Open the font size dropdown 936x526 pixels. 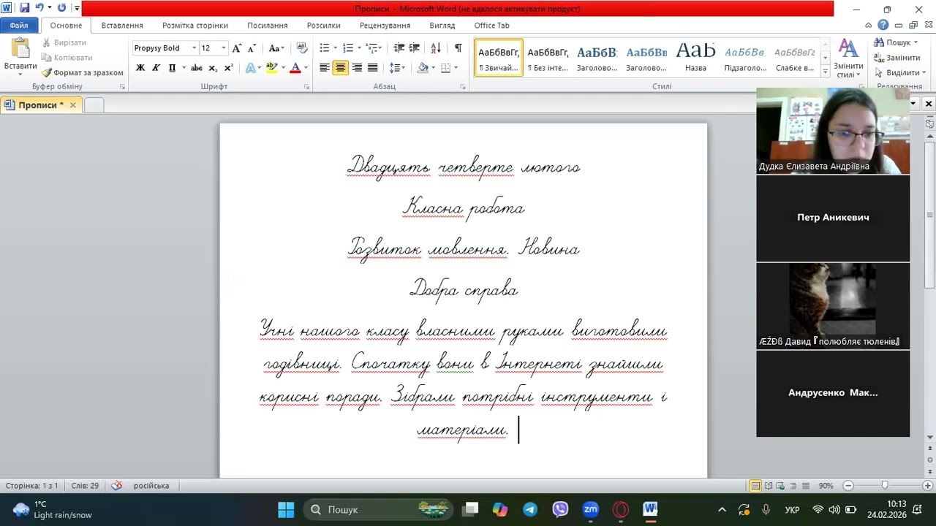point(223,48)
